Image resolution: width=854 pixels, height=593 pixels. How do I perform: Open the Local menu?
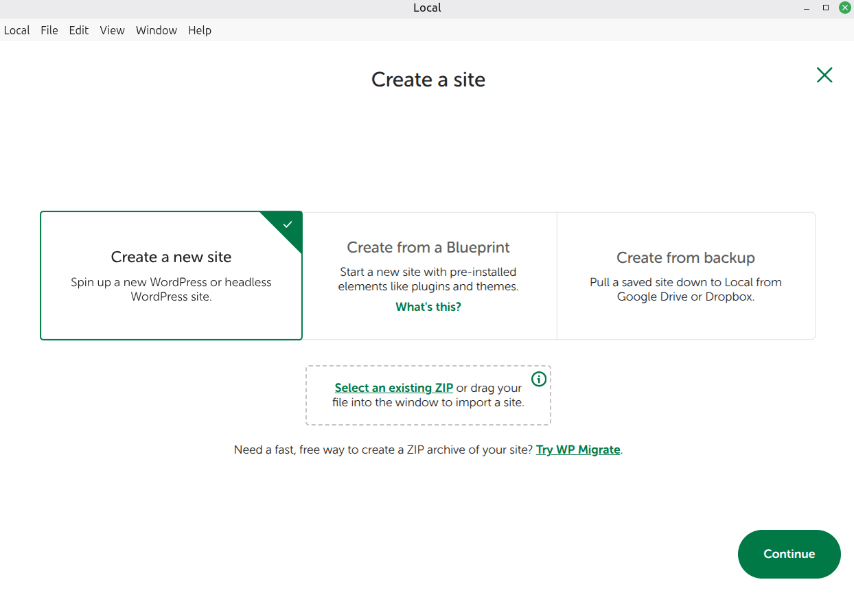pyautogui.click(x=16, y=30)
